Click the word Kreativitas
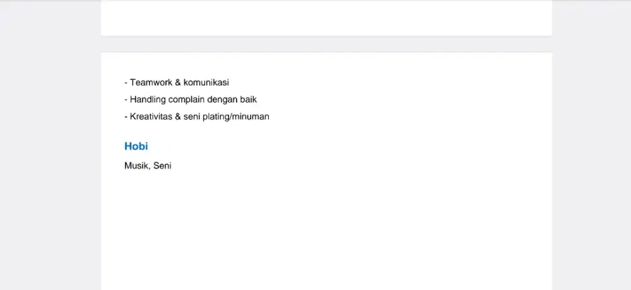The width and height of the screenshot is (631, 290). point(151,117)
